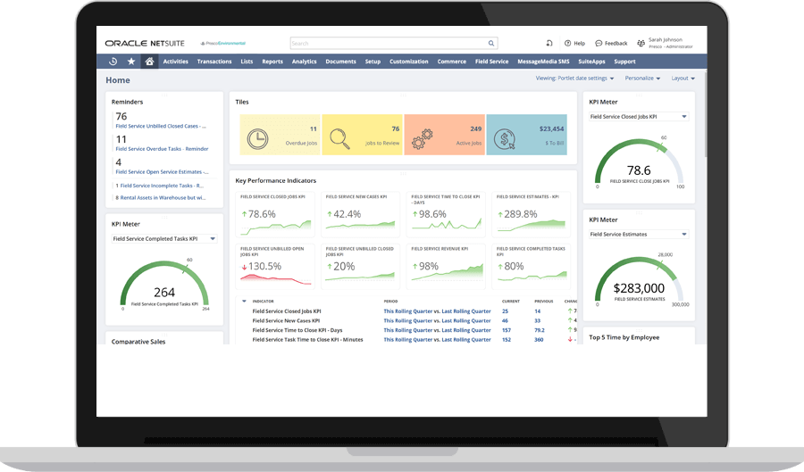Image resolution: width=804 pixels, height=472 pixels.
Task: Open Field Service Open Service Estimates reminder
Action: 162,172
